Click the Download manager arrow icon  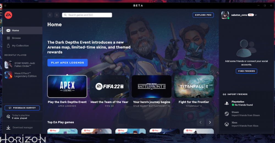click(8, 128)
